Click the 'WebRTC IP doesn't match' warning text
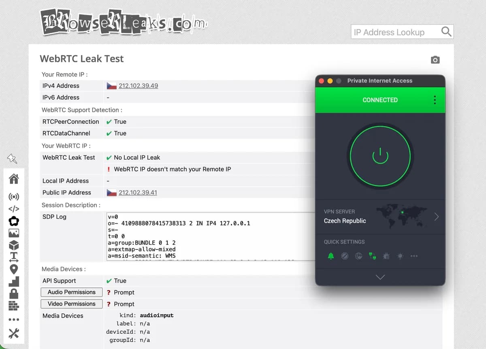This screenshot has height=349, width=486. pos(173,169)
